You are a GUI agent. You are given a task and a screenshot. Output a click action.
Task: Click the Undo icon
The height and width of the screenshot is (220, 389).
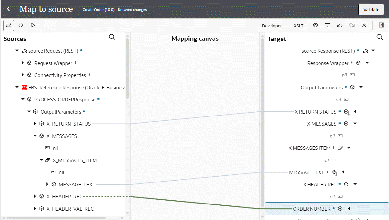pyautogui.click(x=340, y=25)
